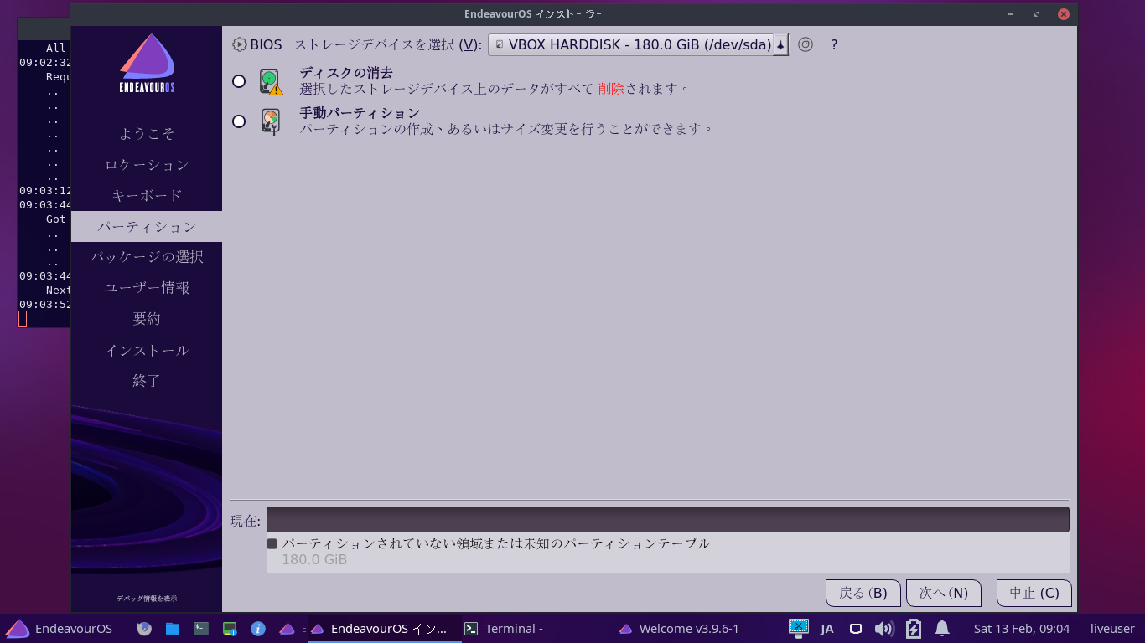Open the file manager folder icon in taskbar

click(x=173, y=628)
